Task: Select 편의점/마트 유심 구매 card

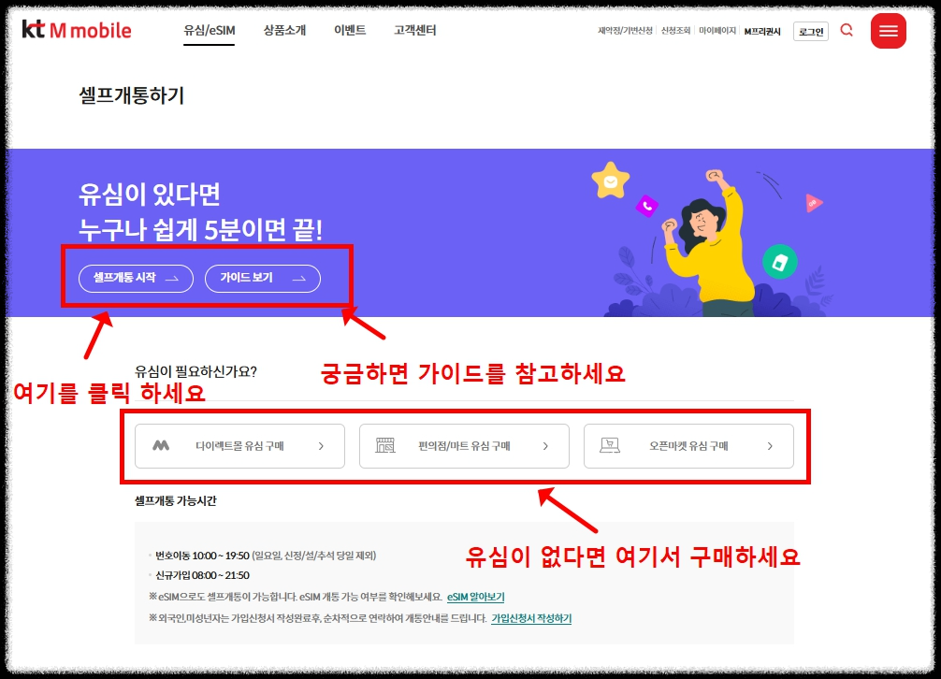Action: click(x=464, y=446)
